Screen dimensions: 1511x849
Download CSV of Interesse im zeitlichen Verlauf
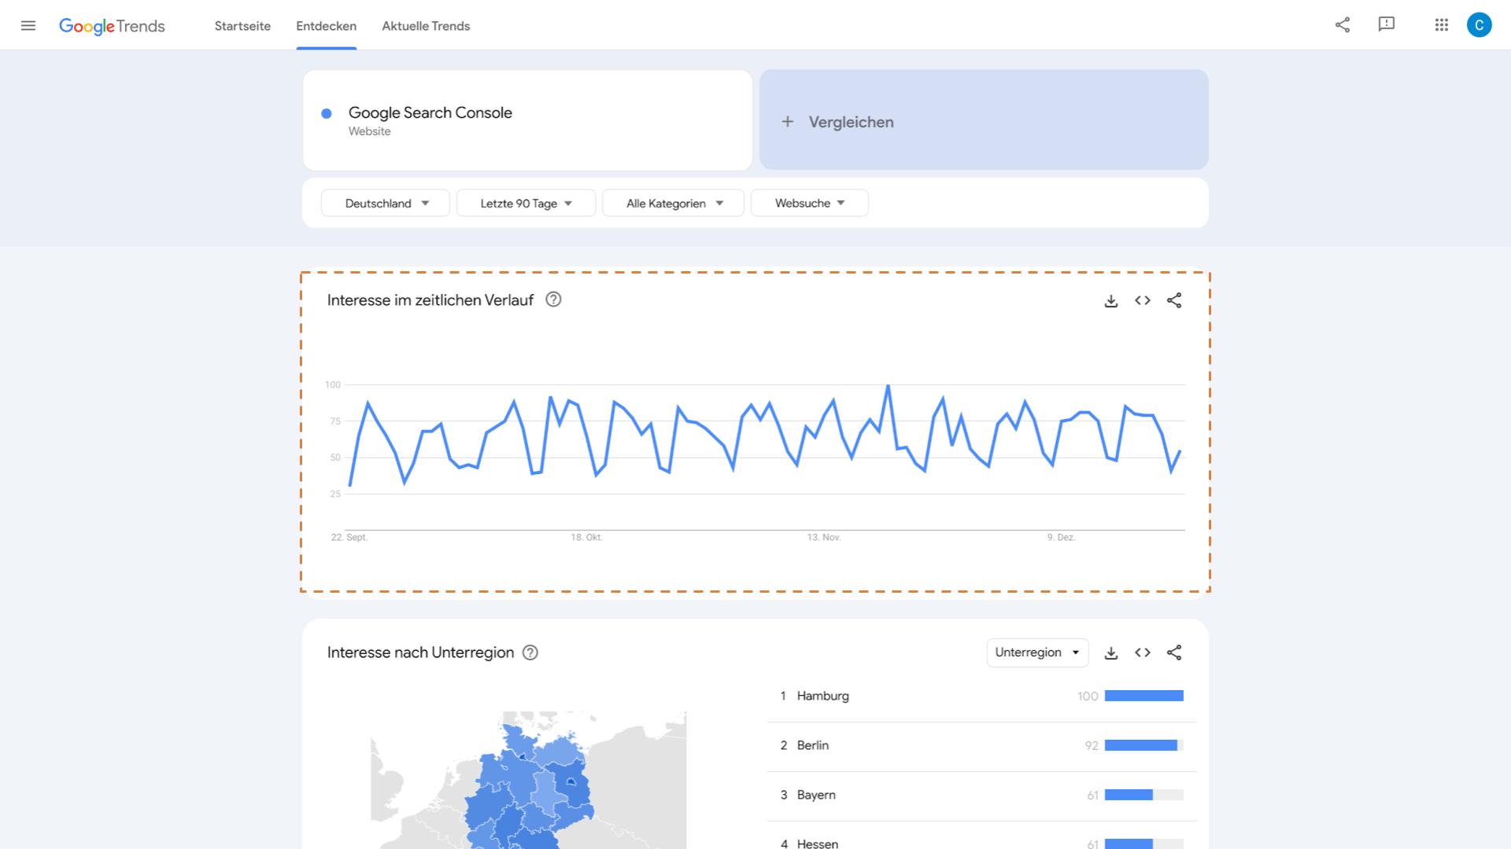click(1111, 300)
